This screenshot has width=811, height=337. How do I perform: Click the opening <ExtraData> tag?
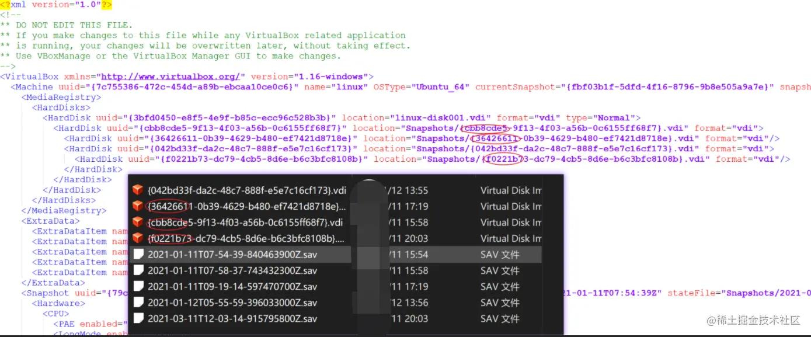[x=51, y=221]
